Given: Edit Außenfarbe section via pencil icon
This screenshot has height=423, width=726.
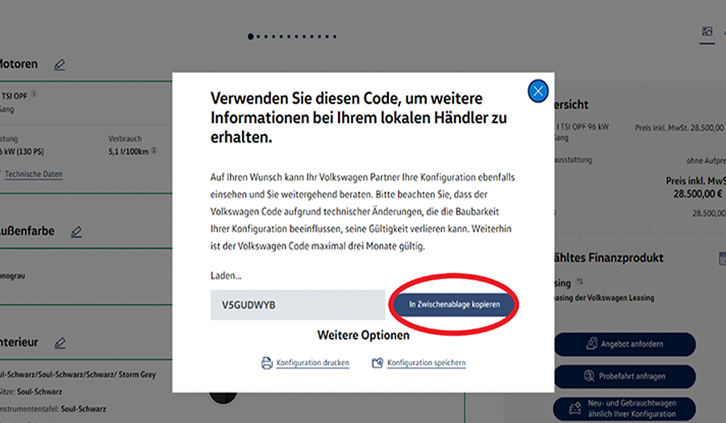Looking at the screenshot, I should click(x=77, y=231).
